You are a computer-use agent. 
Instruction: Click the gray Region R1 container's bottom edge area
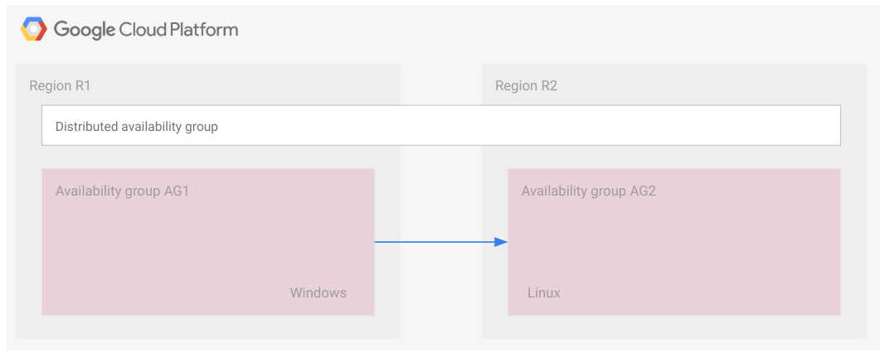(x=207, y=327)
